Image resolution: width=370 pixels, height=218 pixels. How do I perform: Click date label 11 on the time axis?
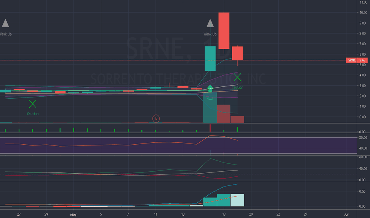pos(156,214)
